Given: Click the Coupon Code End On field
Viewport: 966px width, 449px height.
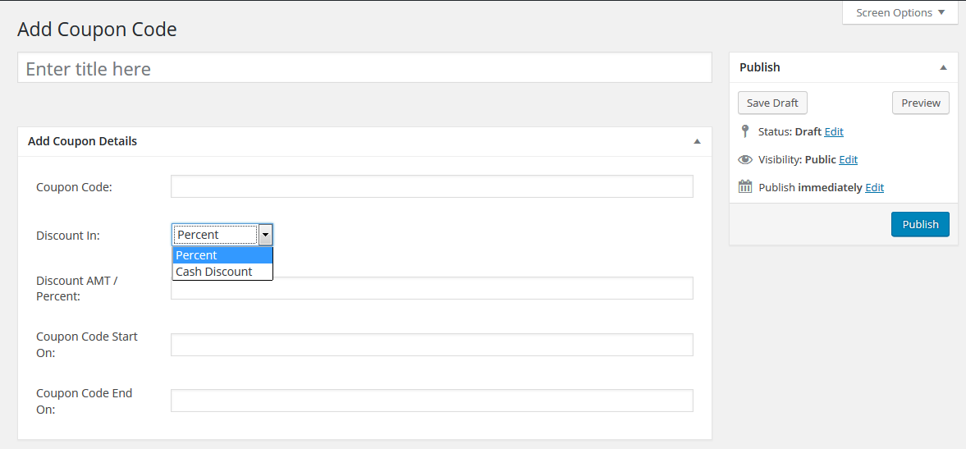Looking at the screenshot, I should point(432,401).
